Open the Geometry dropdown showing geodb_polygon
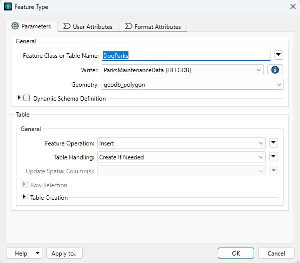 tap(192, 85)
